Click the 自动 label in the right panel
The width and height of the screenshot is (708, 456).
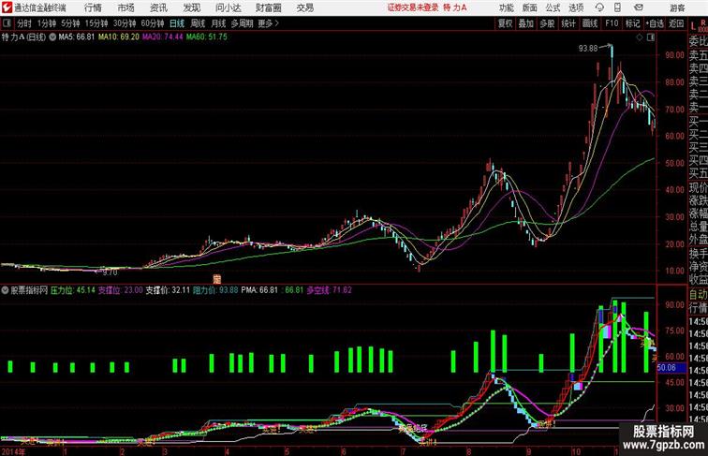coord(698,295)
